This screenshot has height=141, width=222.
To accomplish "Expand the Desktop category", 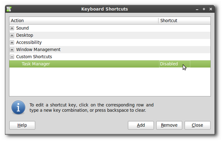I will pos(12,35).
